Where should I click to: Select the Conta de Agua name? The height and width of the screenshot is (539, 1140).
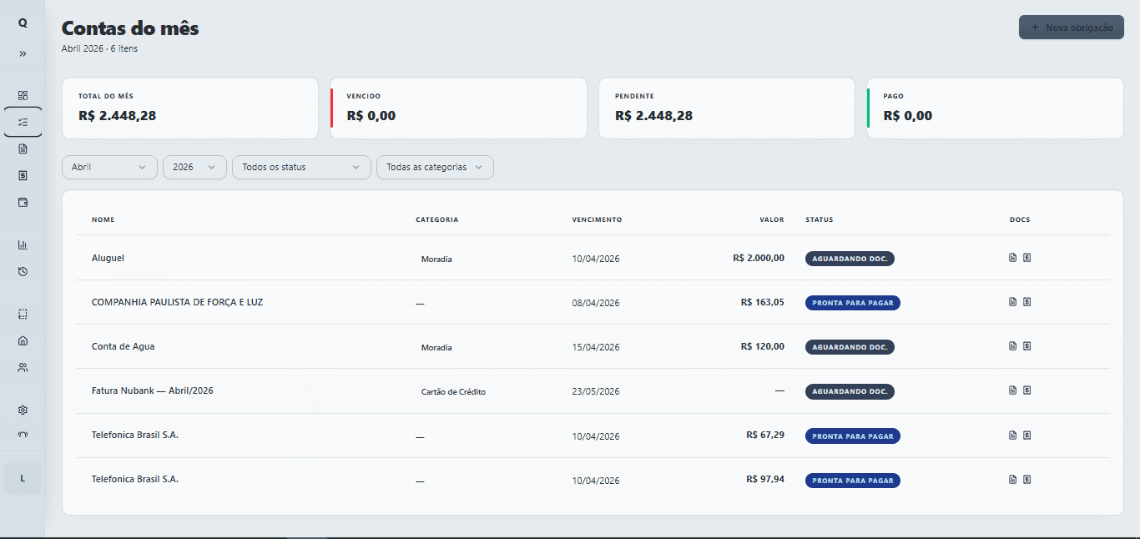coord(123,346)
